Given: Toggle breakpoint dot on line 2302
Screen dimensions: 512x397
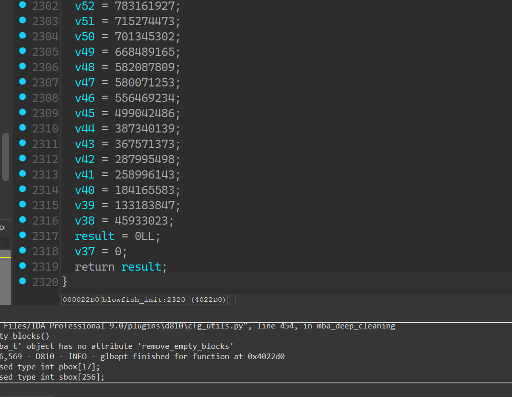Looking at the screenshot, I should point(22,5).
